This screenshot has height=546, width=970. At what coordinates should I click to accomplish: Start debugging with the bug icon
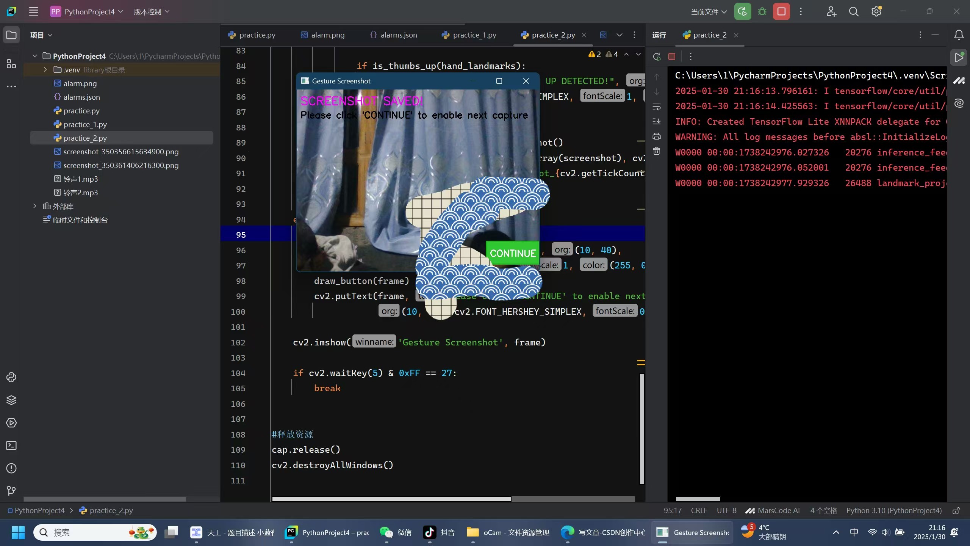click(762, 11)
